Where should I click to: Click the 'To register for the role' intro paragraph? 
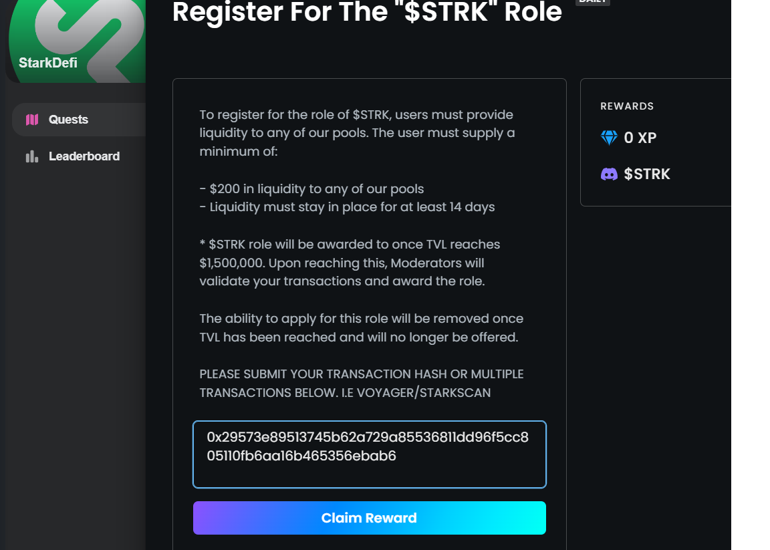(357, 132)
